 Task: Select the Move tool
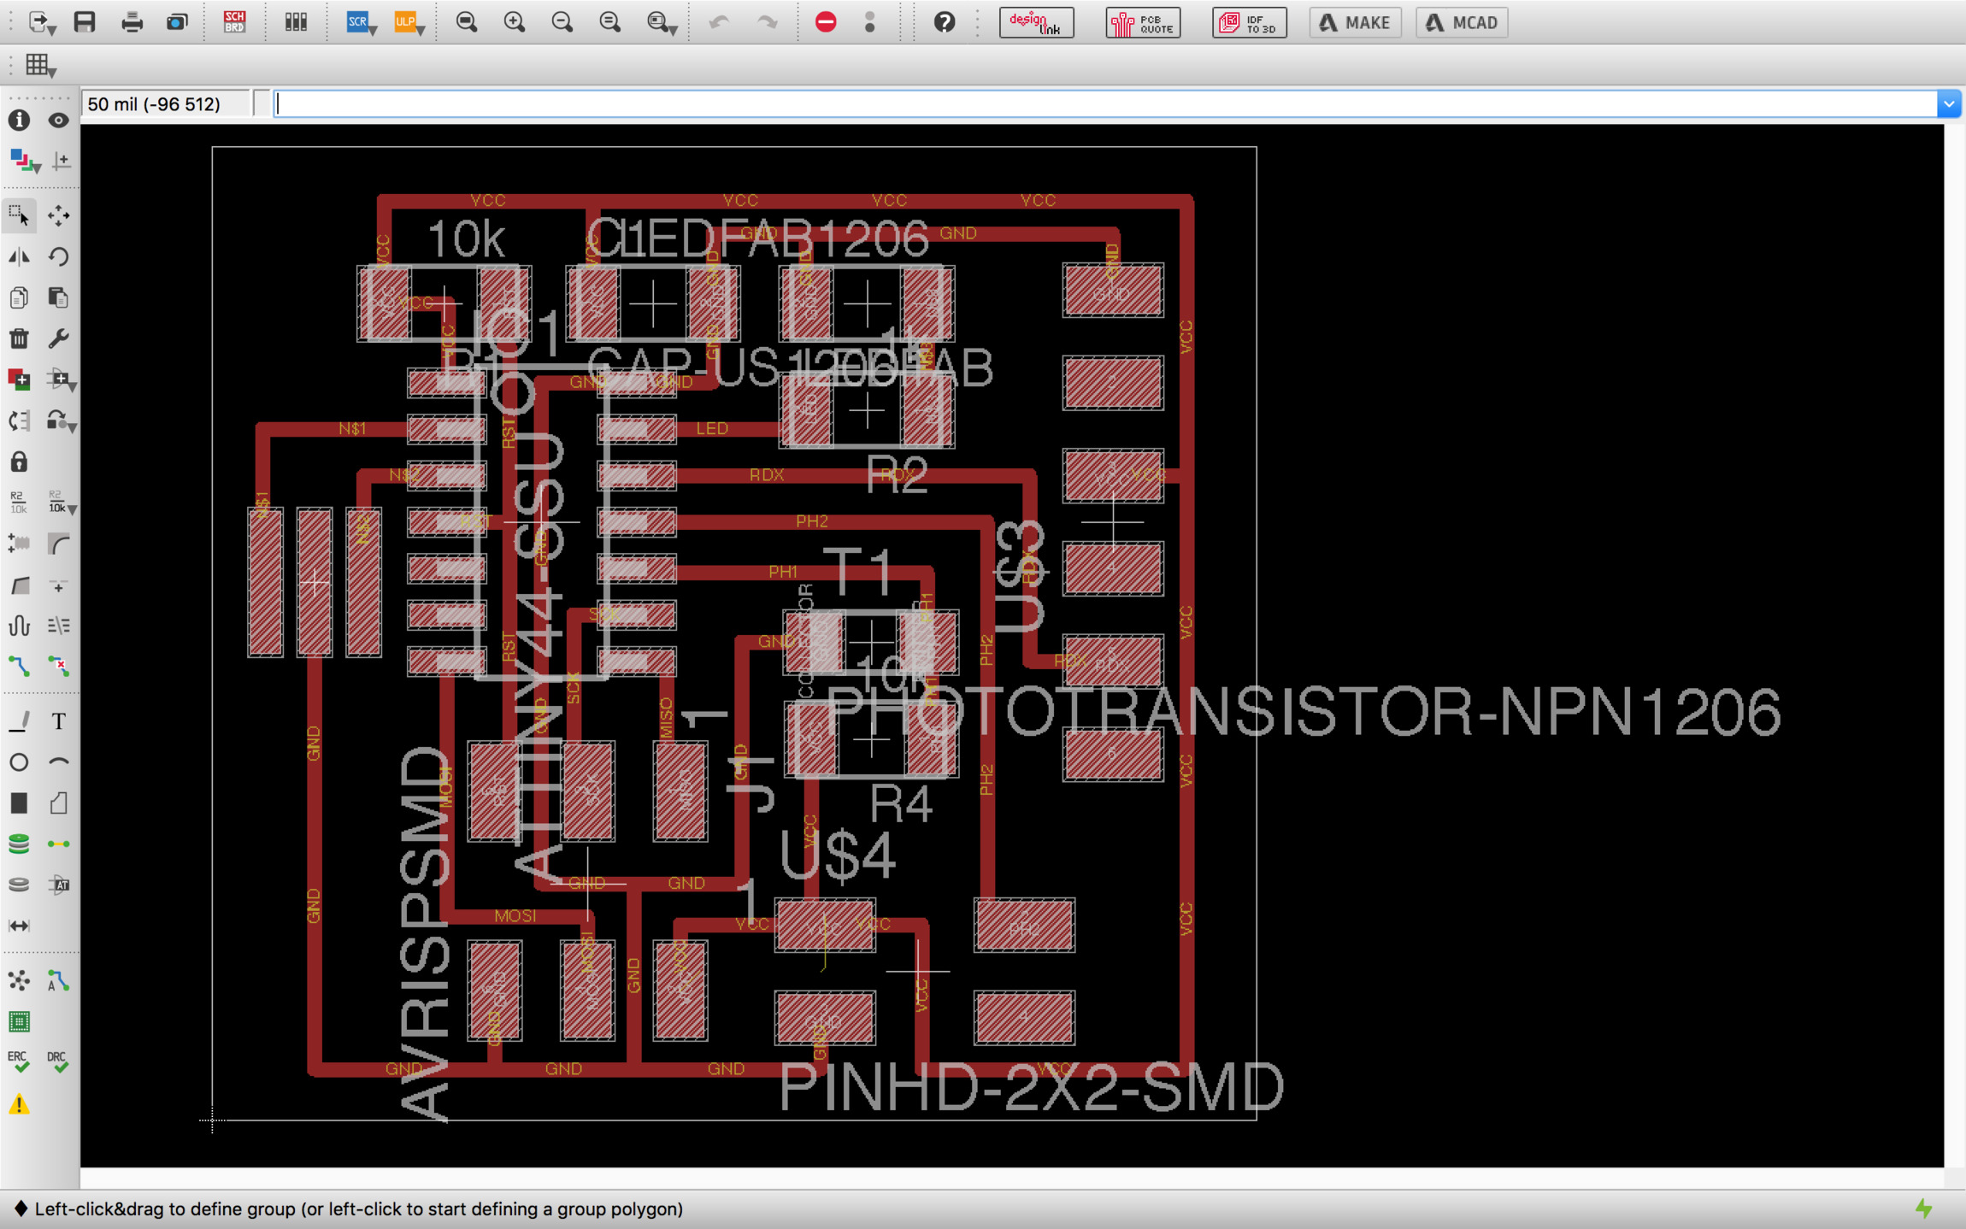(x=59, y=215)
